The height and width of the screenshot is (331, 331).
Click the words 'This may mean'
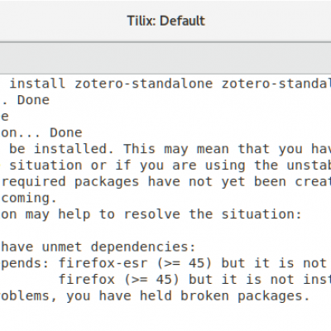point(176,149)
